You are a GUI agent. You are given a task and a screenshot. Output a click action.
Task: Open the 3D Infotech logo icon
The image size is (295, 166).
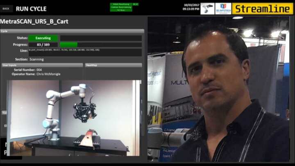tap(223, 9)
